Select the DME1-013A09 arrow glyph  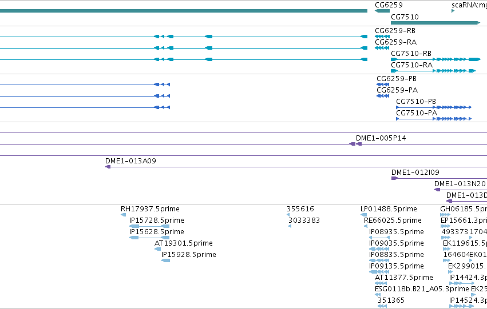pos(108,167)
